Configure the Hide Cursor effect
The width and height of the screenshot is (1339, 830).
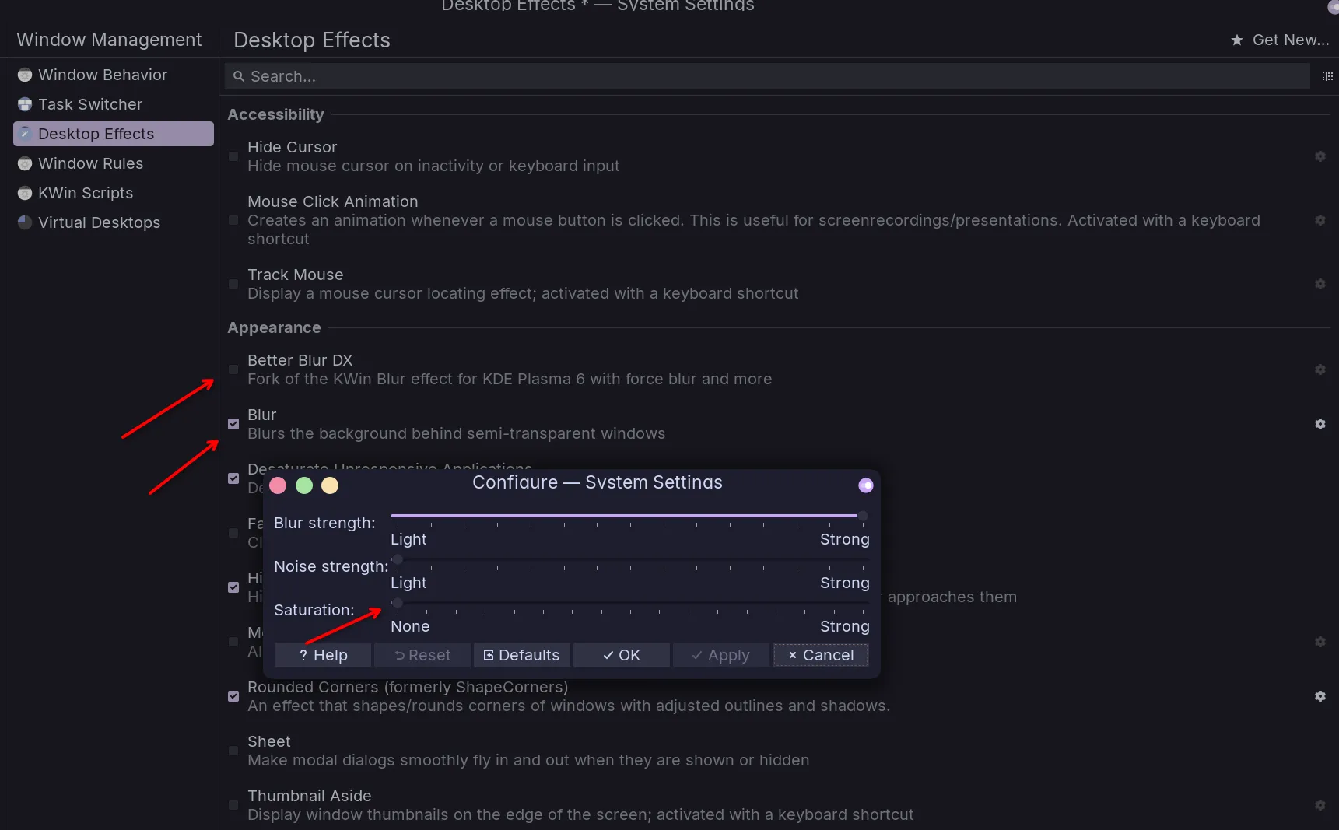[1320, 156]
